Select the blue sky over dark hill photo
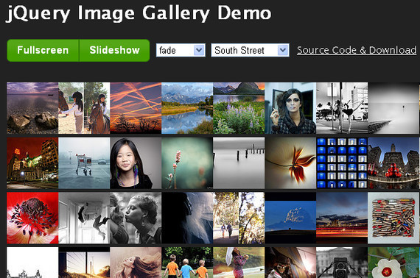Screen dimensions: 420x278 click(290, 218)
